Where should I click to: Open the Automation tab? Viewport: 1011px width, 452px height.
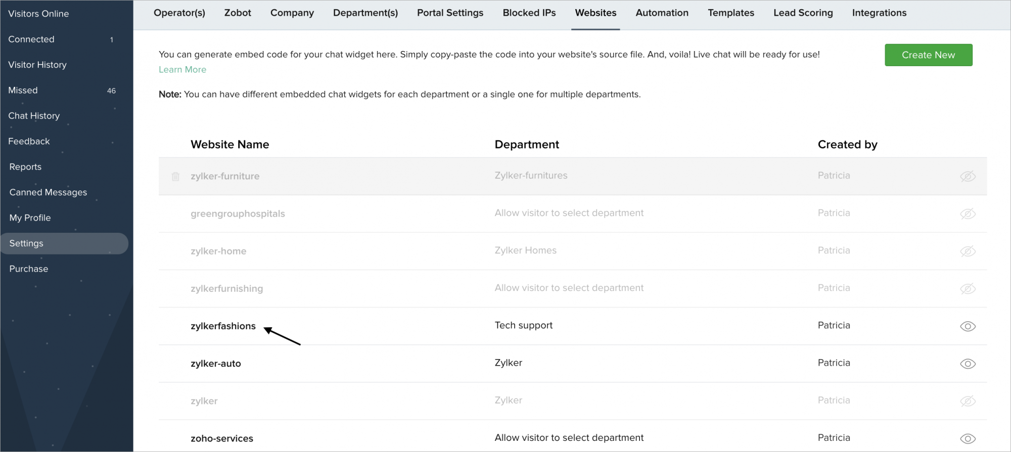(662, 13)
